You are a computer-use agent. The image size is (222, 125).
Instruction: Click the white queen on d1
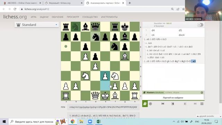pyautogui.click(x=95, y=96)
